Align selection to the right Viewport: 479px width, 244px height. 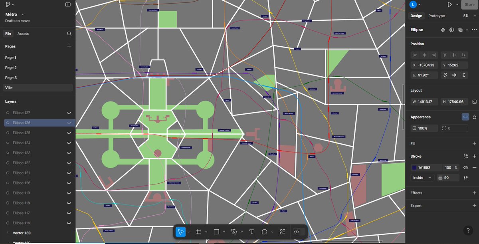(433, 55)
